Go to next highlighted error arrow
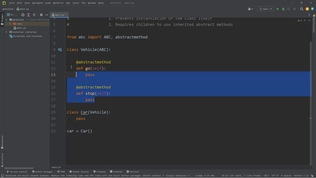316x178 pixels. tap(309, 21)
